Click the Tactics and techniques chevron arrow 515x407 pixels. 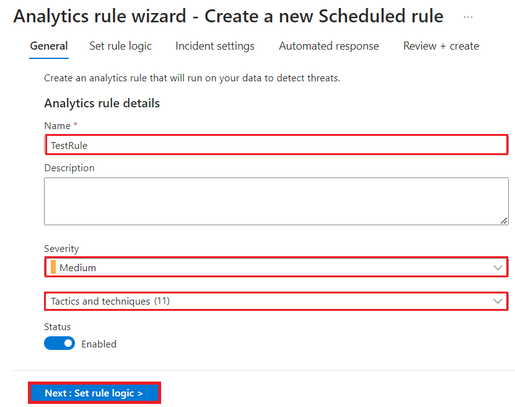pyautogui.click(x=498, y=301)
